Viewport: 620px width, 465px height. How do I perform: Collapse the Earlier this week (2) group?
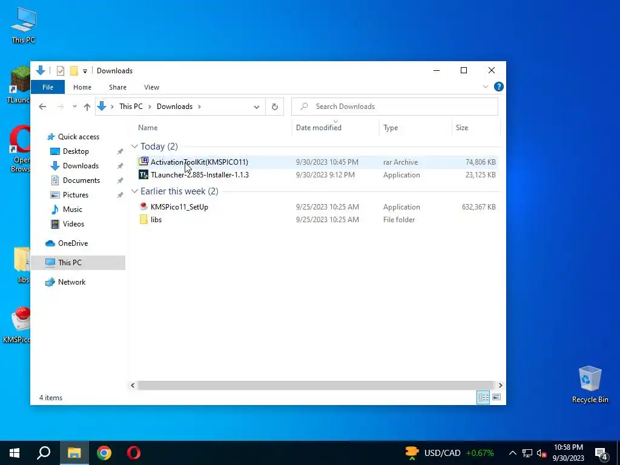click(134, 191)
